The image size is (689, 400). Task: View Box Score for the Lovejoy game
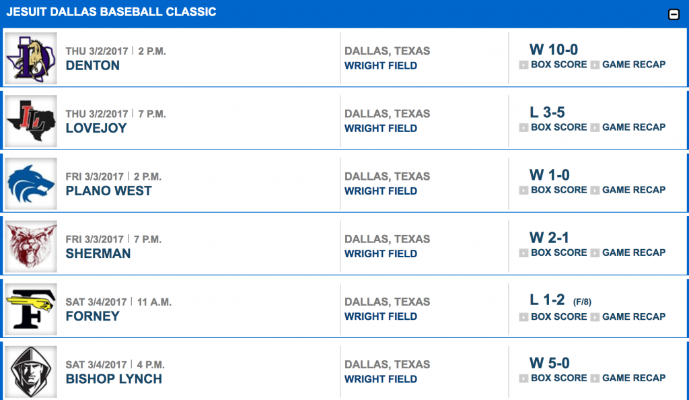[x=558, y=127]
